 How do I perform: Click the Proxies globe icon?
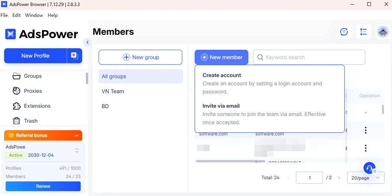(x=17, y=91)
